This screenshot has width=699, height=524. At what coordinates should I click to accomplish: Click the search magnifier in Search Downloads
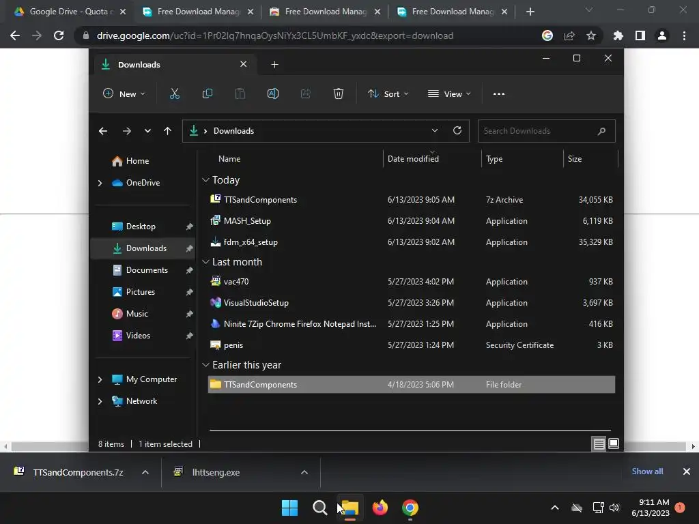(601, 131)
